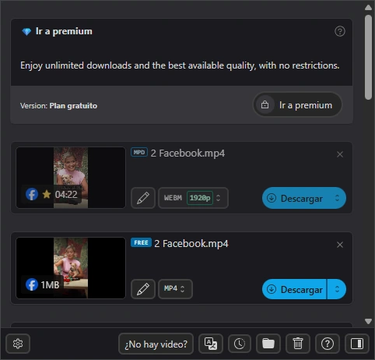The image size is (375, 360).
Task: Open MP4 format selector
Action: coord(175,289)
